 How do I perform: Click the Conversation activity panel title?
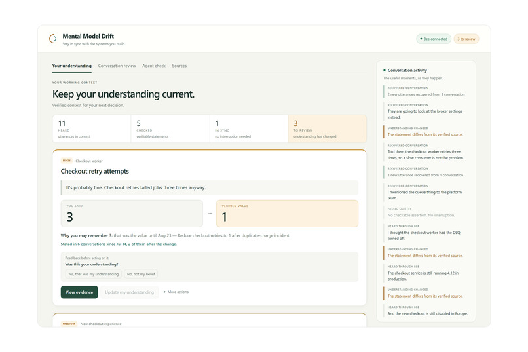(407, 70)
